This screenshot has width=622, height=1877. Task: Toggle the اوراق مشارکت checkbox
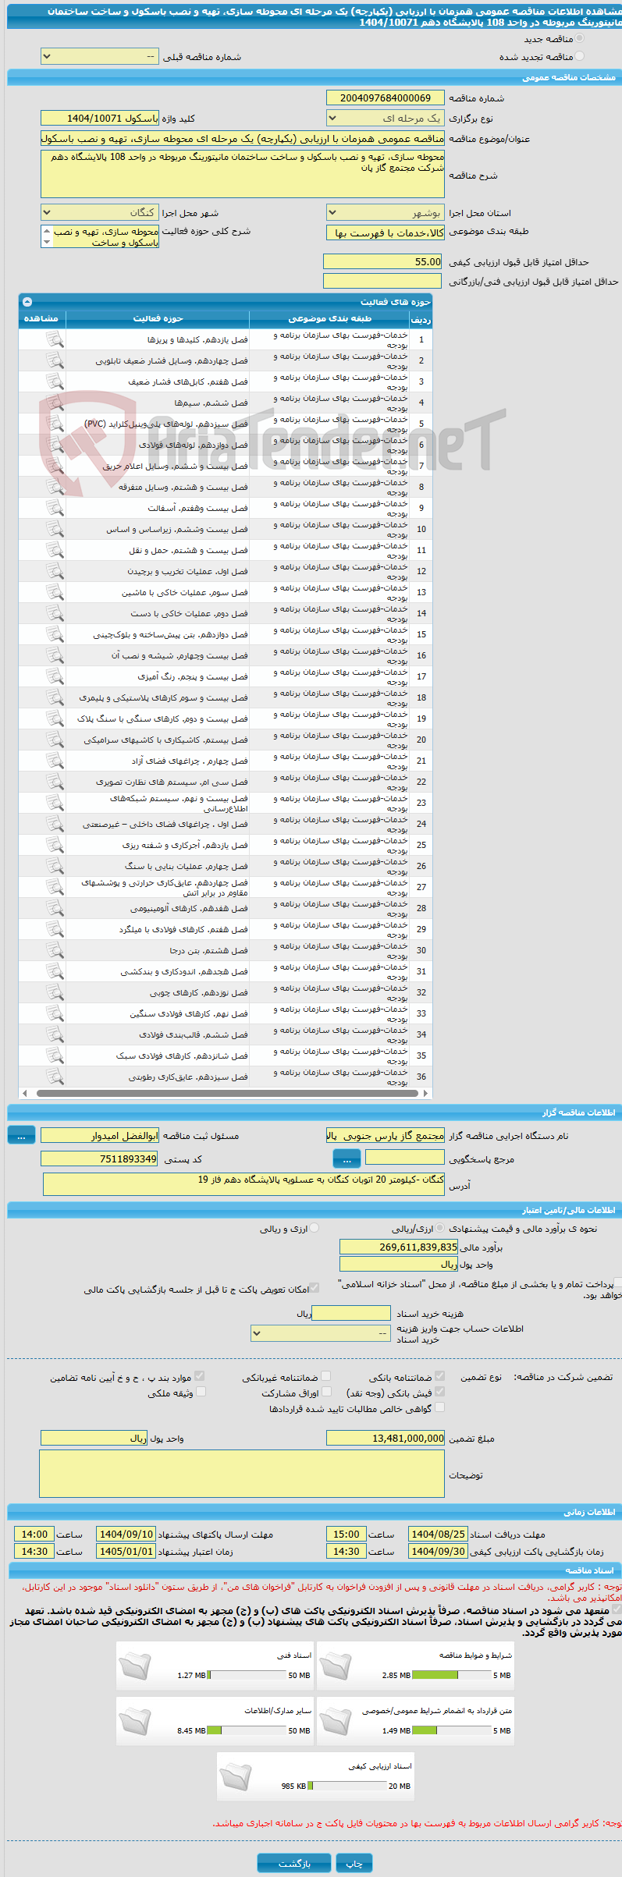[326, 1392]
